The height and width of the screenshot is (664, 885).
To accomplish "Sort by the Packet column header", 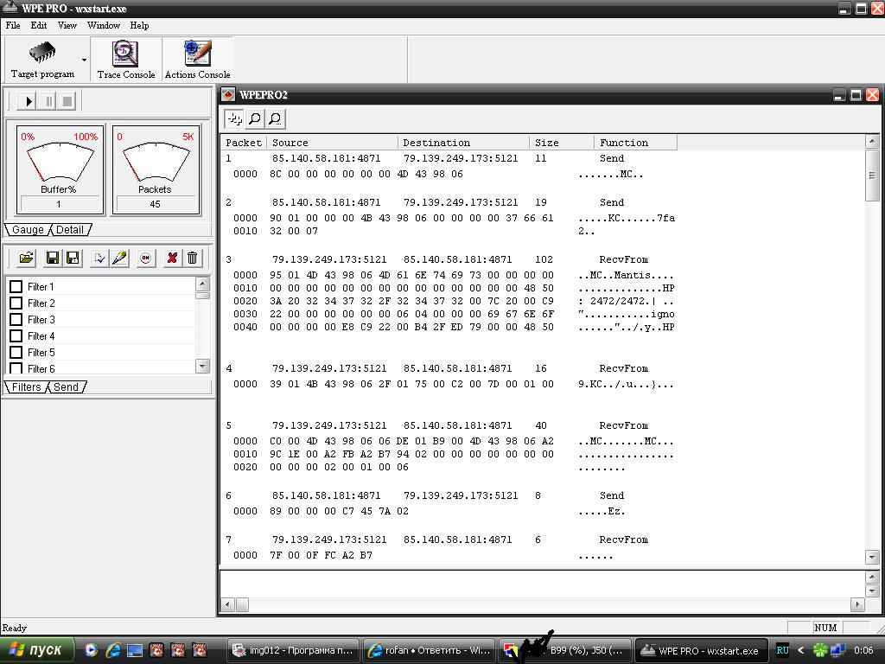I will coord(243,143).
